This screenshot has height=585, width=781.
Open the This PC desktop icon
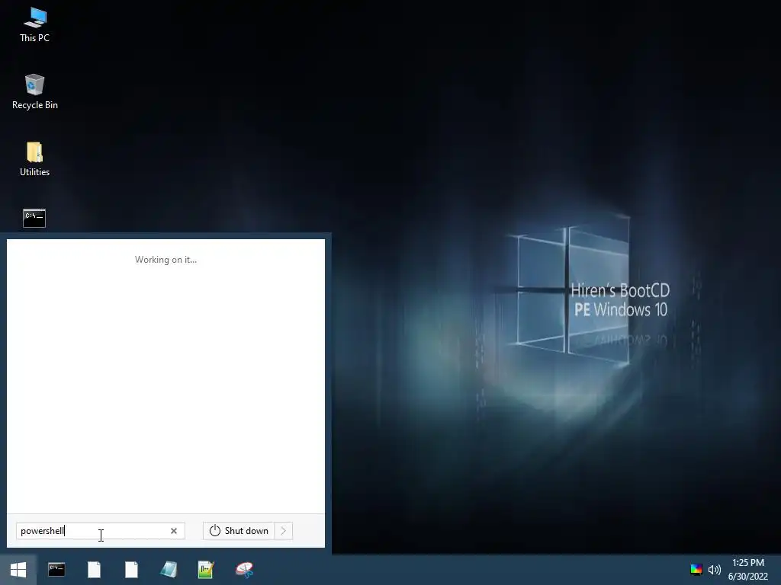[34, 25]
